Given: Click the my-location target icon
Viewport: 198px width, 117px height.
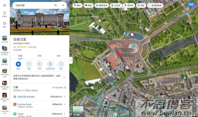Looking at the screenshot, I should coord(194,101).
